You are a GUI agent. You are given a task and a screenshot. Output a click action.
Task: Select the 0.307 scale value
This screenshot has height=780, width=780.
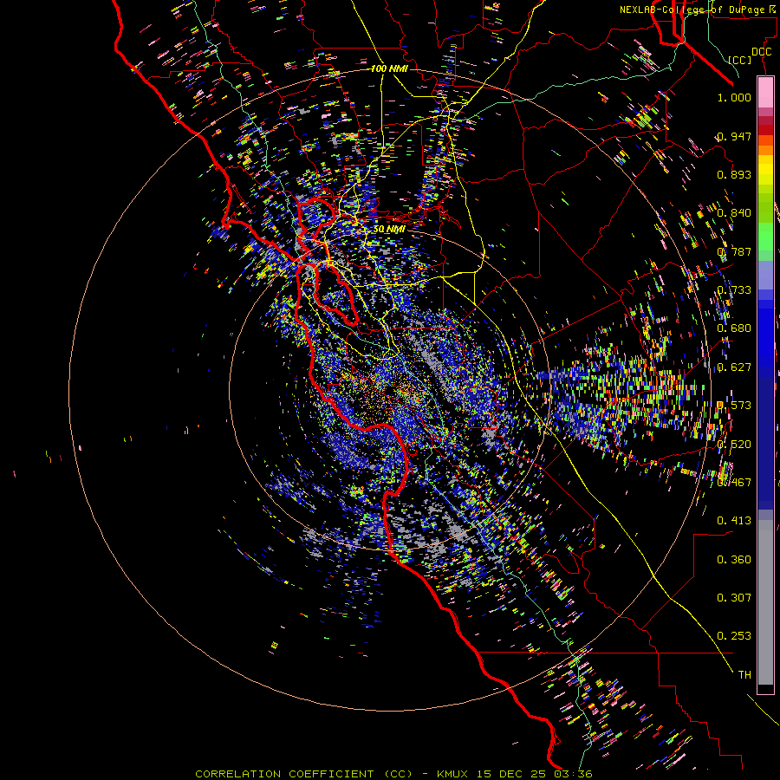pos(734,598)
